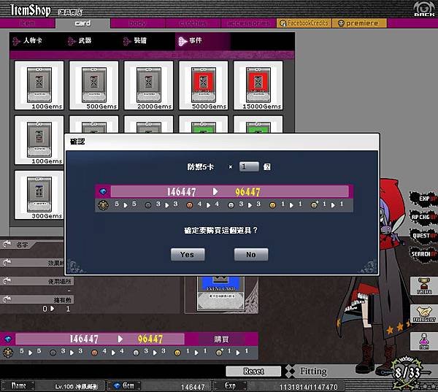Viewport: 438px width, 392px height.
Task: Open the Friendlist handshake icon
Action: point(424,313)
